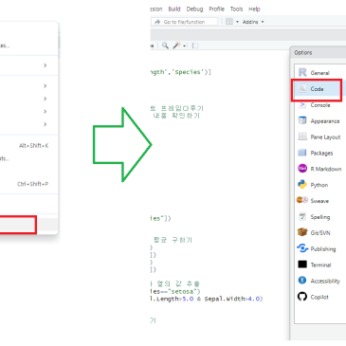Open Copilot options
This screenshot has width=346, height=346.
[x=319, y=297]
